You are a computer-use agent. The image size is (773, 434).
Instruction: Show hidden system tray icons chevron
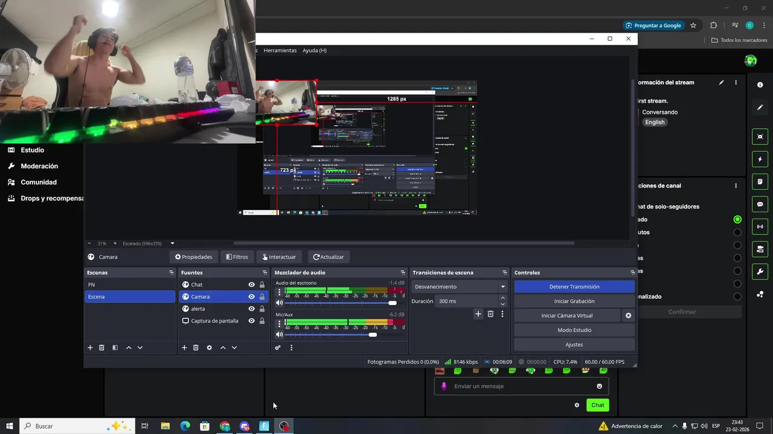[x=675, y=426]
